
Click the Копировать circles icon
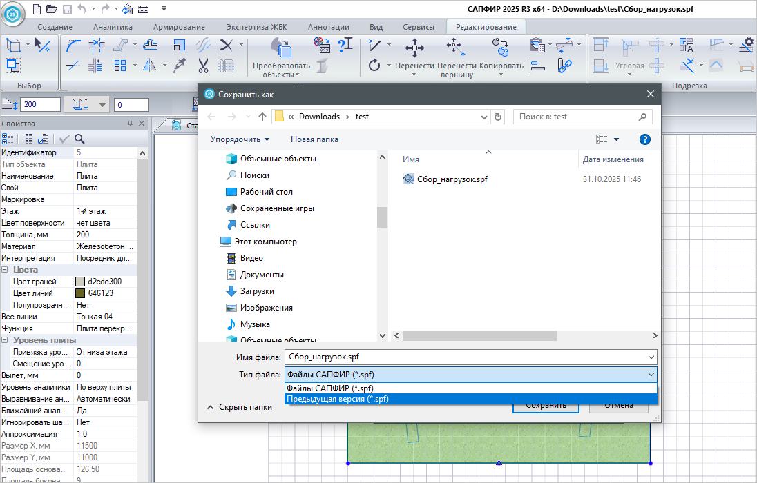tap(501, 48)
